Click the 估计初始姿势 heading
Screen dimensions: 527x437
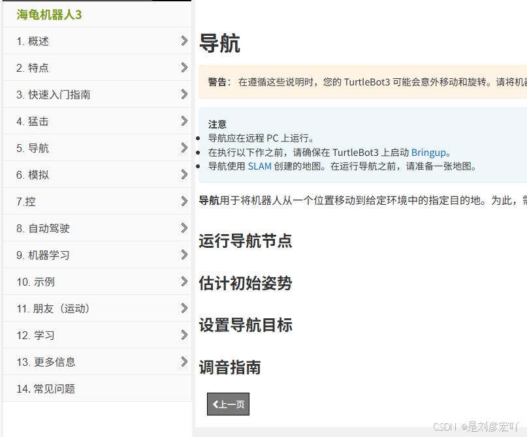click(x=246, y=283)
